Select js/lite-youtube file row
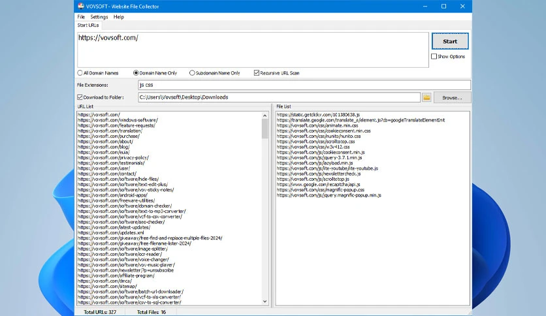 coord(327,168)
